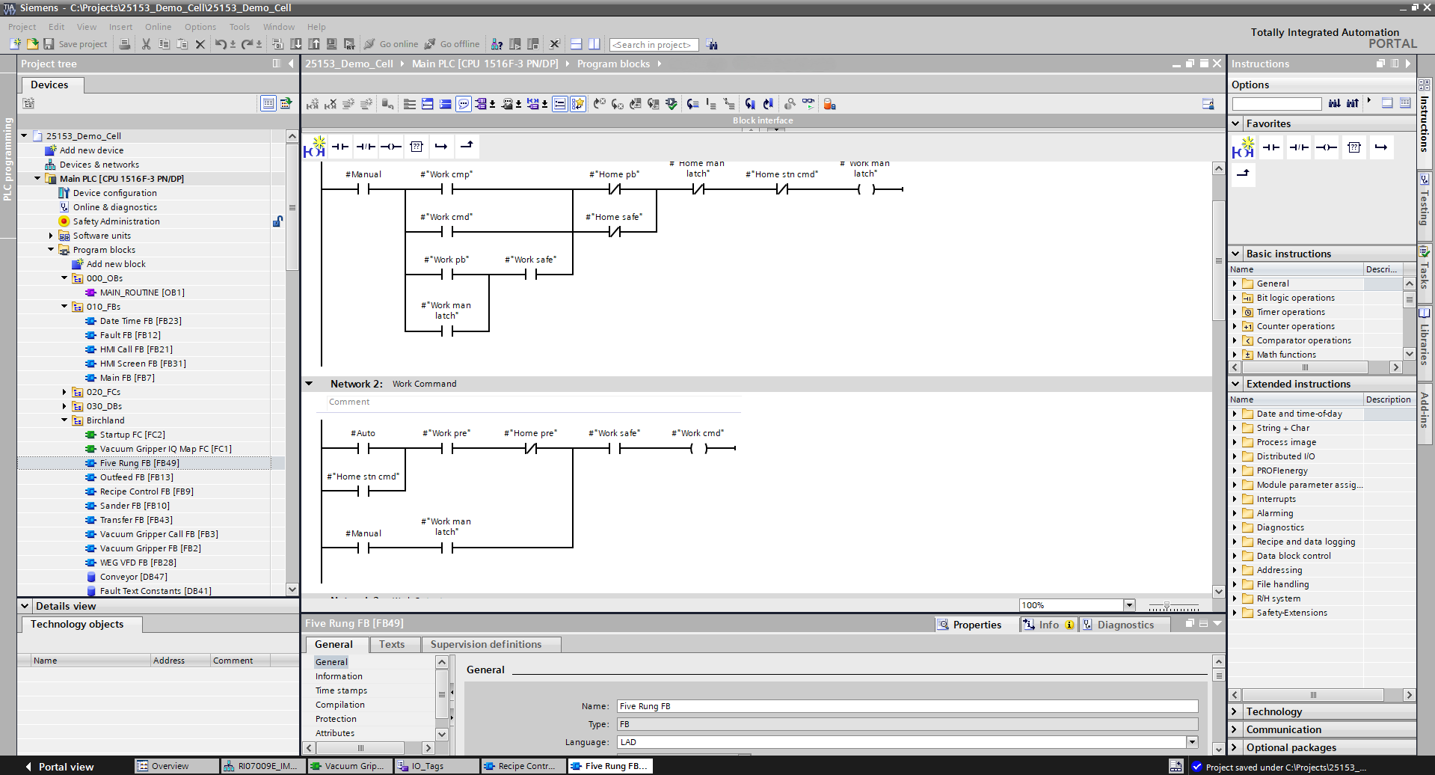1435x775 pixels.
Task: Click the horizontal split editor icon
Action: (x=576, y=44)
